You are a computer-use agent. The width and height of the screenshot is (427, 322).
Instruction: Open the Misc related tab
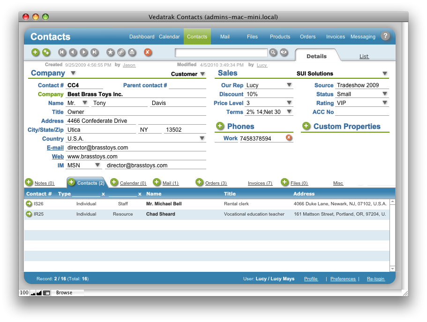338,183
